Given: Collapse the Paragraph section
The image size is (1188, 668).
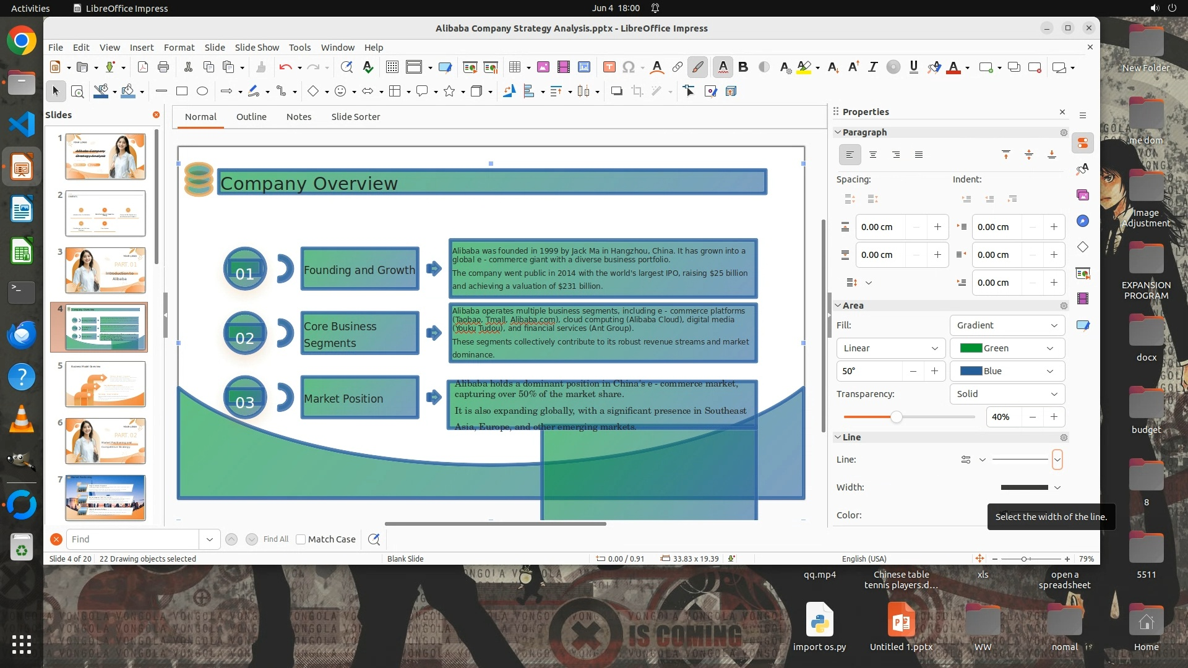Looking at the screenshot, I should pyautogui.click(x=838, y=132).
